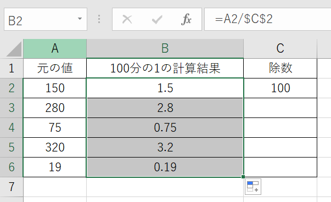Select row 7 header
Image resolution: width=331 pixels, height=202 pixels.
tap(12, 187)
